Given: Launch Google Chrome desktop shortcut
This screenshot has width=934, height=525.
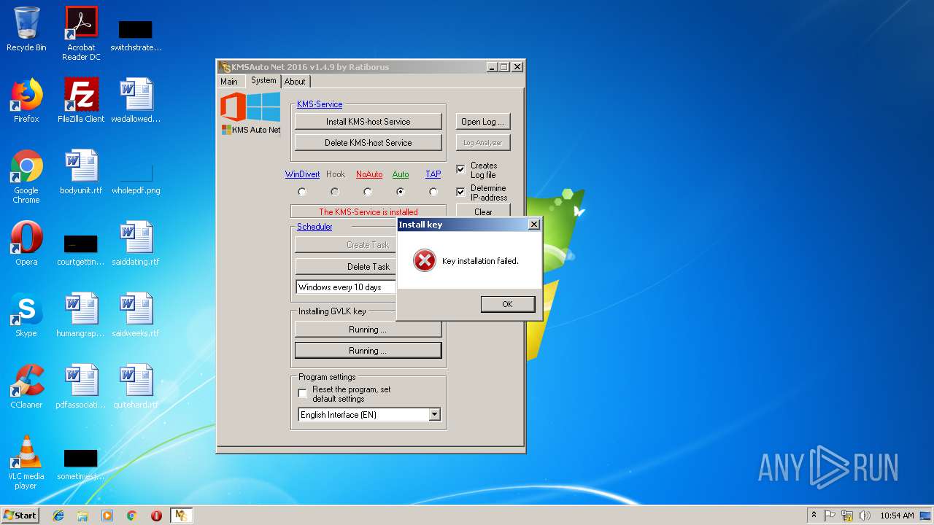Looking at the screenshot, I should (x=26, y=176).
